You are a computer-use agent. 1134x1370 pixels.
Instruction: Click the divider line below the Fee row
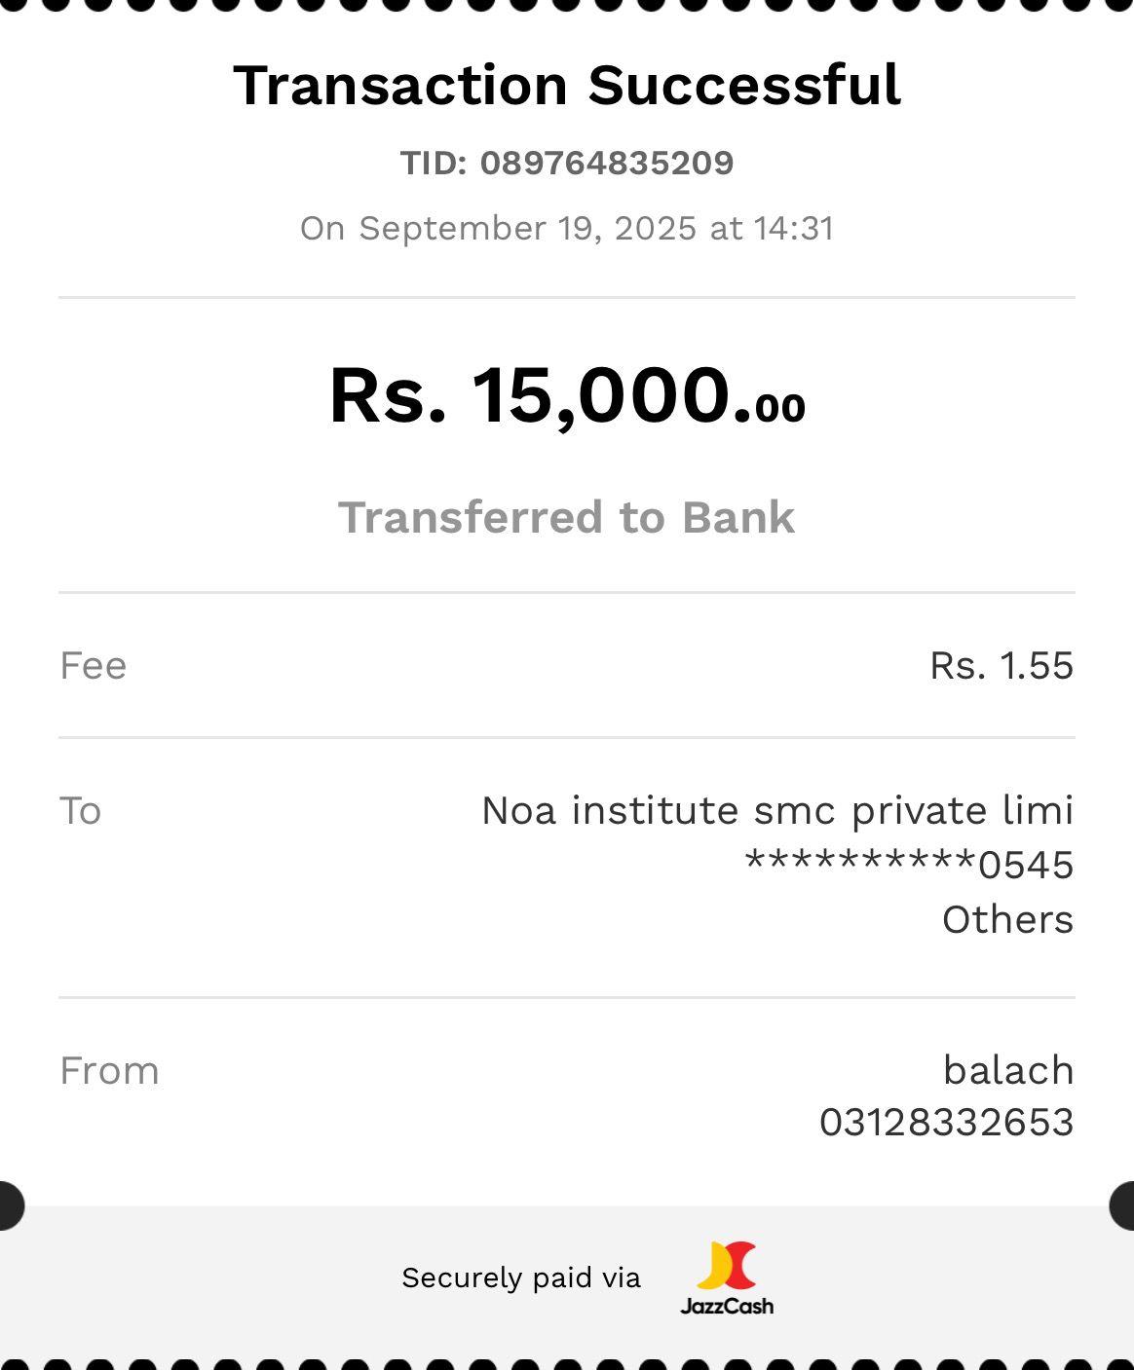[567, 738]
